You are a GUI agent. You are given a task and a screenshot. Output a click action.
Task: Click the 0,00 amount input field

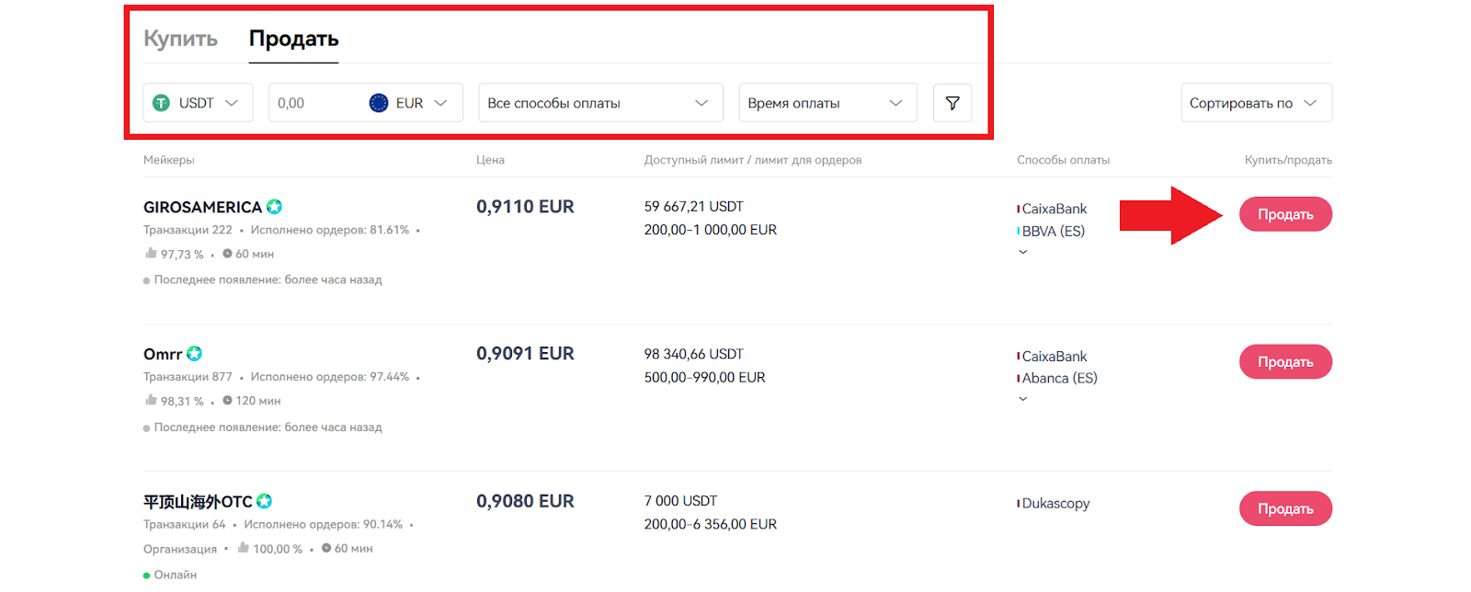[313, 103]
